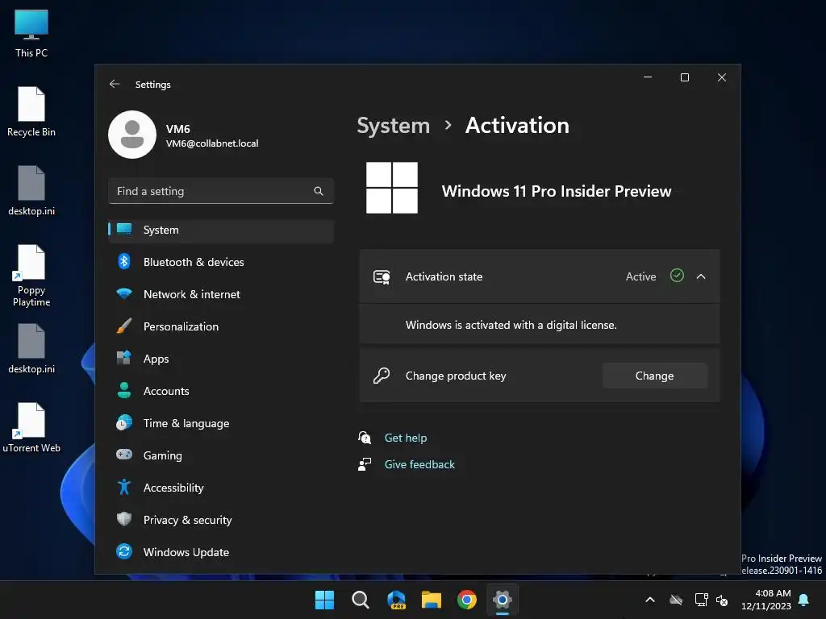Click the Settings gear on taskbar
Screen dimensions: 826x619
coord(503,600)
